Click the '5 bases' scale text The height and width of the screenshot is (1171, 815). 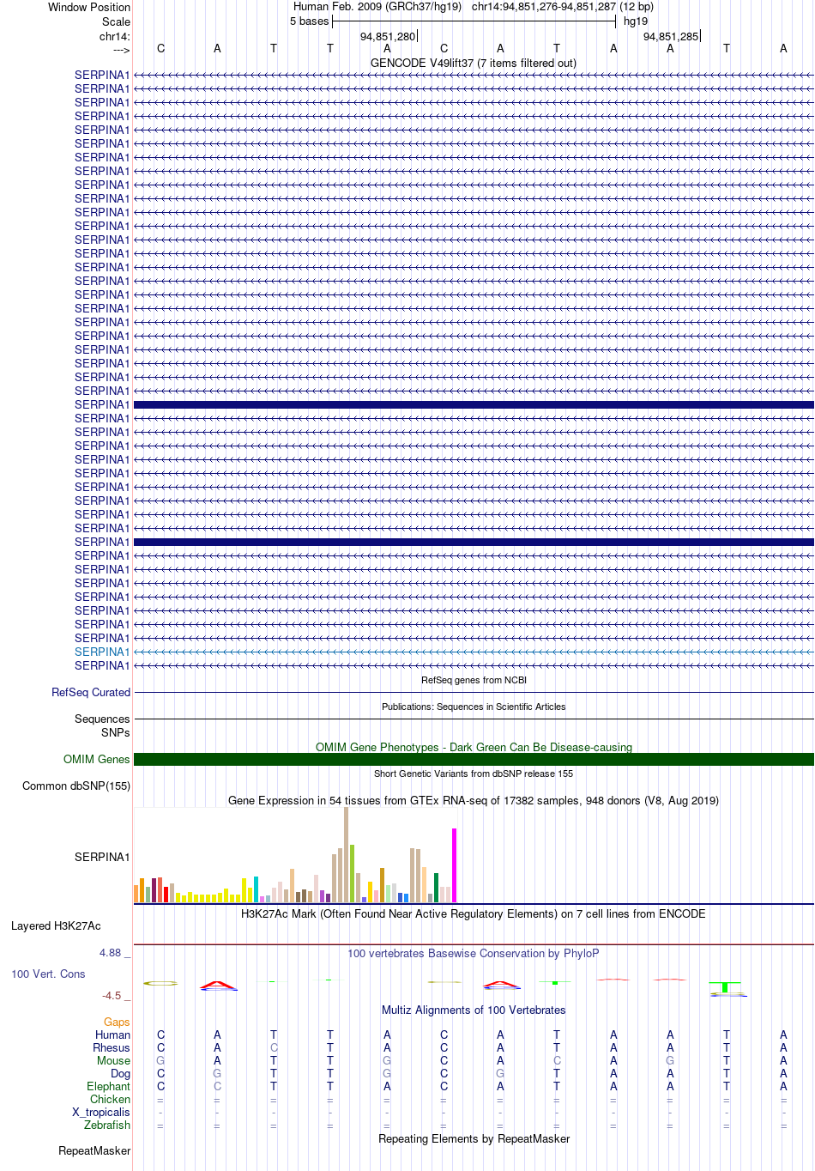pyautogui.click(x=309, y=21)
